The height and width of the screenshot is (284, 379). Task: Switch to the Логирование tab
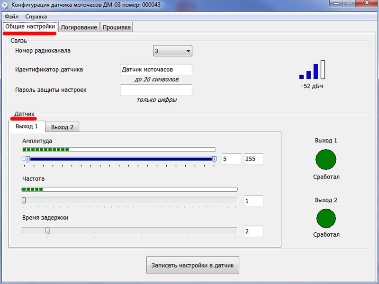click(x=79, y=27)
